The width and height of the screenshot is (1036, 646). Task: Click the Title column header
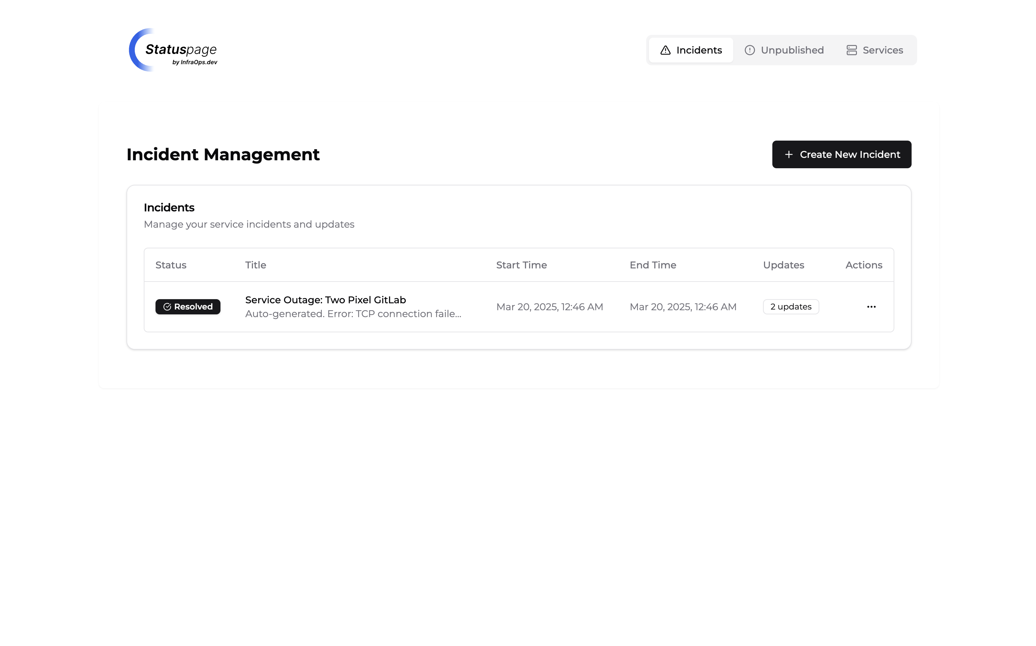pyautogui.click(x=256, y=265)
